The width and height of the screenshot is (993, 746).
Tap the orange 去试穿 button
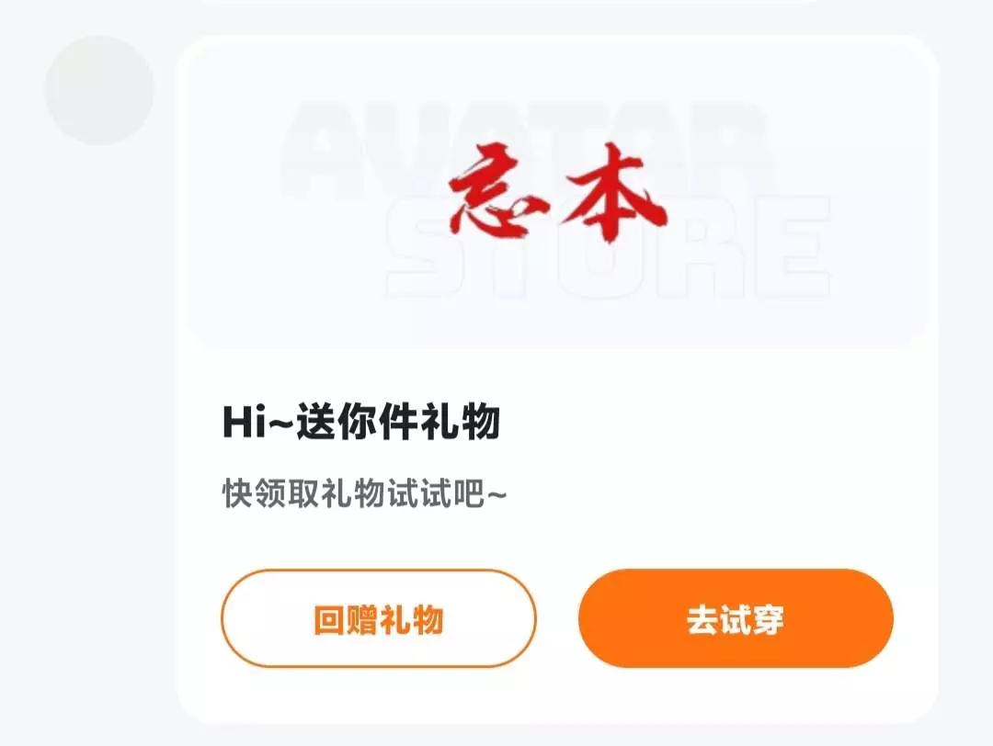coord(736,618)
